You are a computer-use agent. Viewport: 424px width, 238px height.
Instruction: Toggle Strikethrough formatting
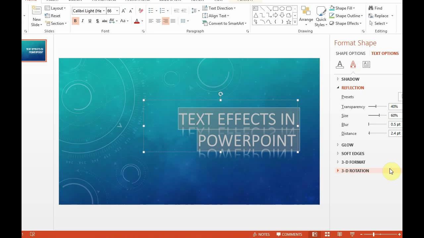pos(104,21)
